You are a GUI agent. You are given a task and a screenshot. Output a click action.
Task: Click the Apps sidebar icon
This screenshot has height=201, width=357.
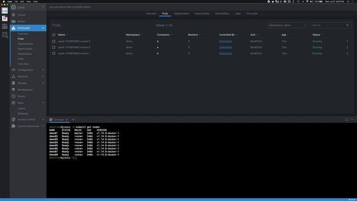click(13, 103)
